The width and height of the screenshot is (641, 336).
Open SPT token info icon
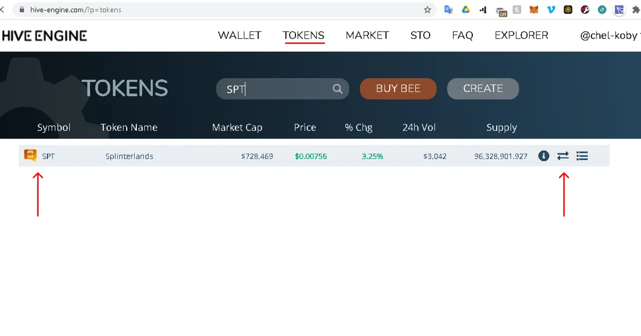point(544,156)
